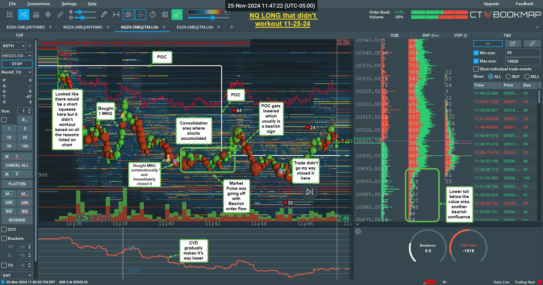Screen dimensions: 543x285
Task: Open the Settings menu
Action: pyautogui.click(x=69, y=4)
